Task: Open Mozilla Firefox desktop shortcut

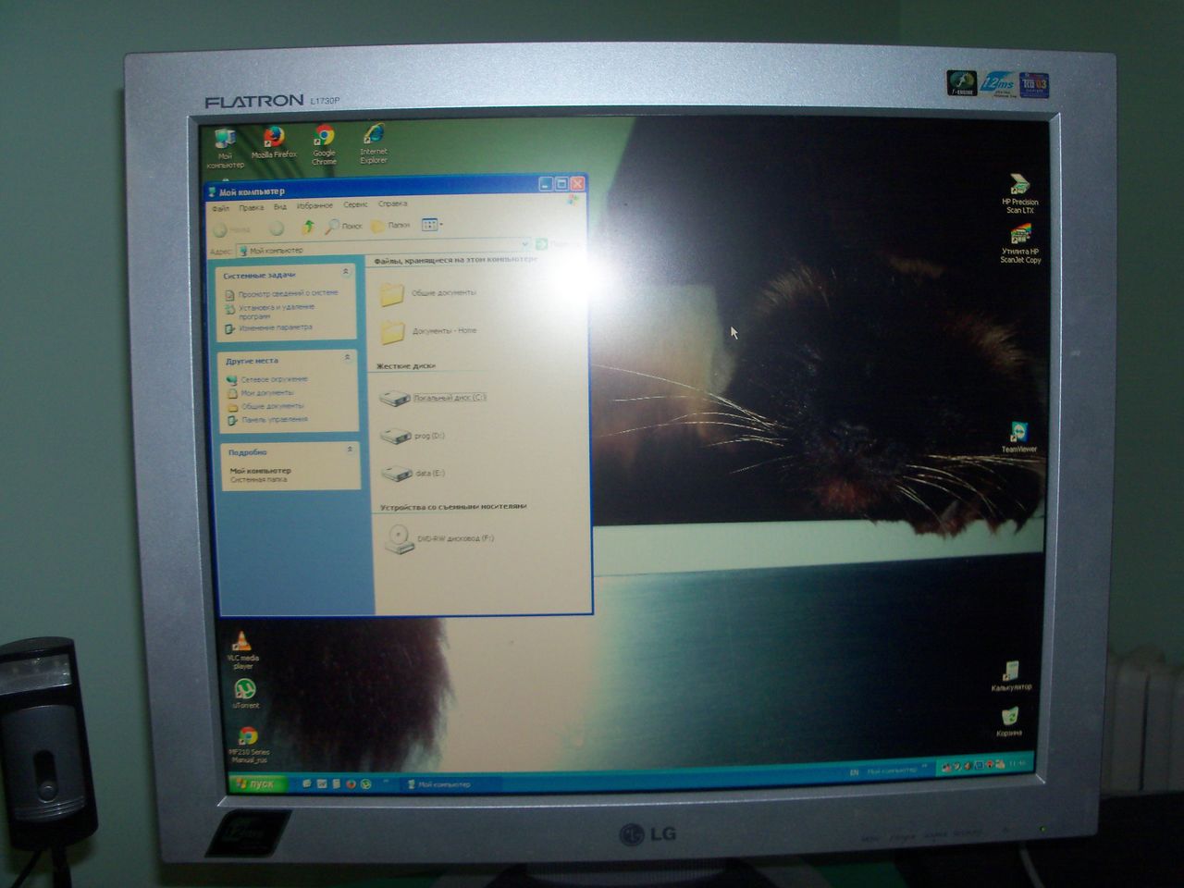Action: tap(273, 141)
